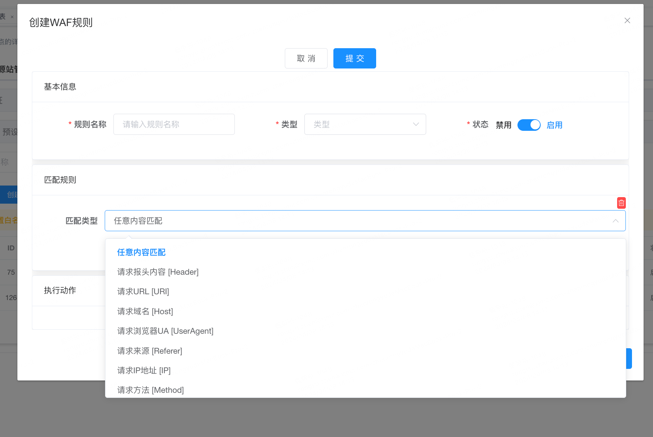
Task: Delete the match rule with trash icon
Action: point(621,203)
